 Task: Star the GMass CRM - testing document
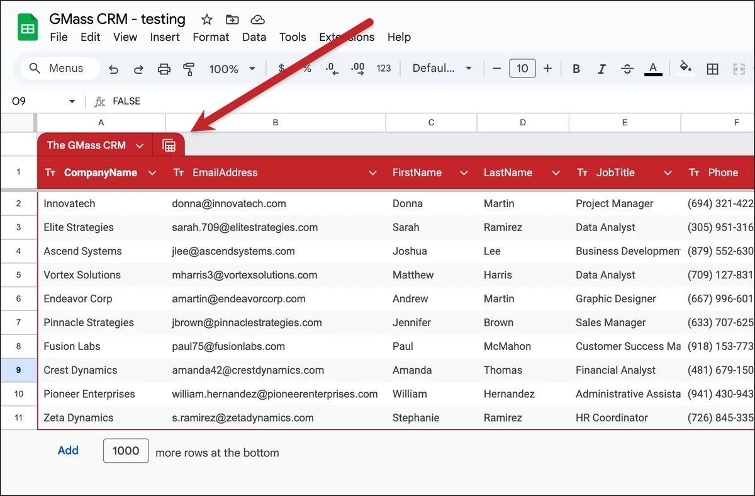point(206,19)
